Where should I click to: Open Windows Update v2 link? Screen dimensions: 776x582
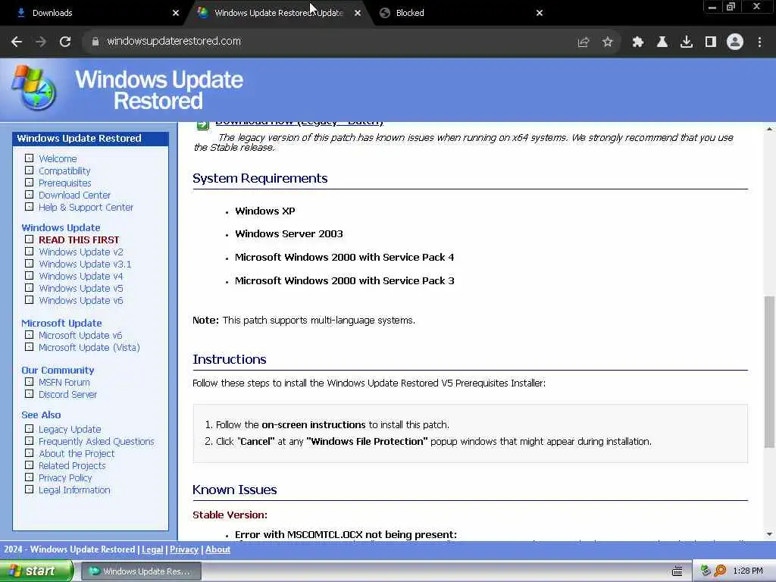point(81,252)
